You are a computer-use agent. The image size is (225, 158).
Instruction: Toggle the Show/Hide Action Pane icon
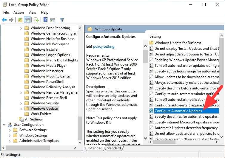click(53, 20)
